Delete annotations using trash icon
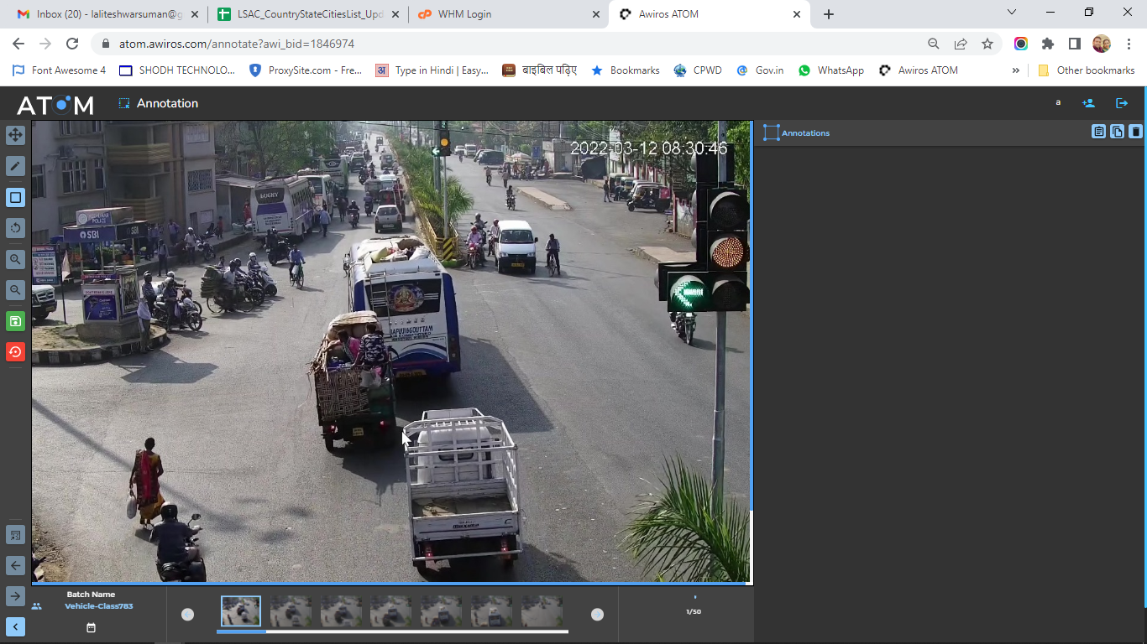Screen dimensions: 1147x644 pyautogui.click(x=1135, y=132)
